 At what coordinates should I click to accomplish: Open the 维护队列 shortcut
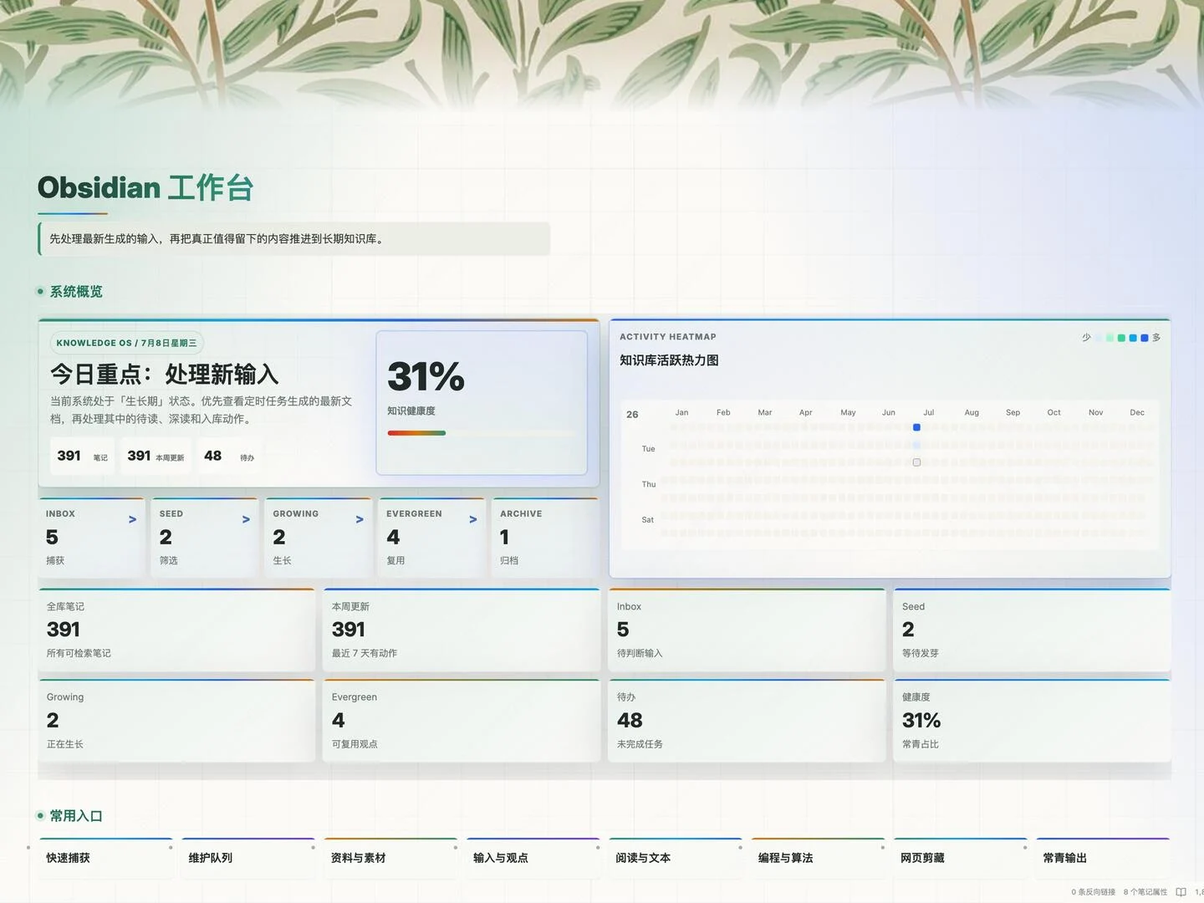(247, 858)
